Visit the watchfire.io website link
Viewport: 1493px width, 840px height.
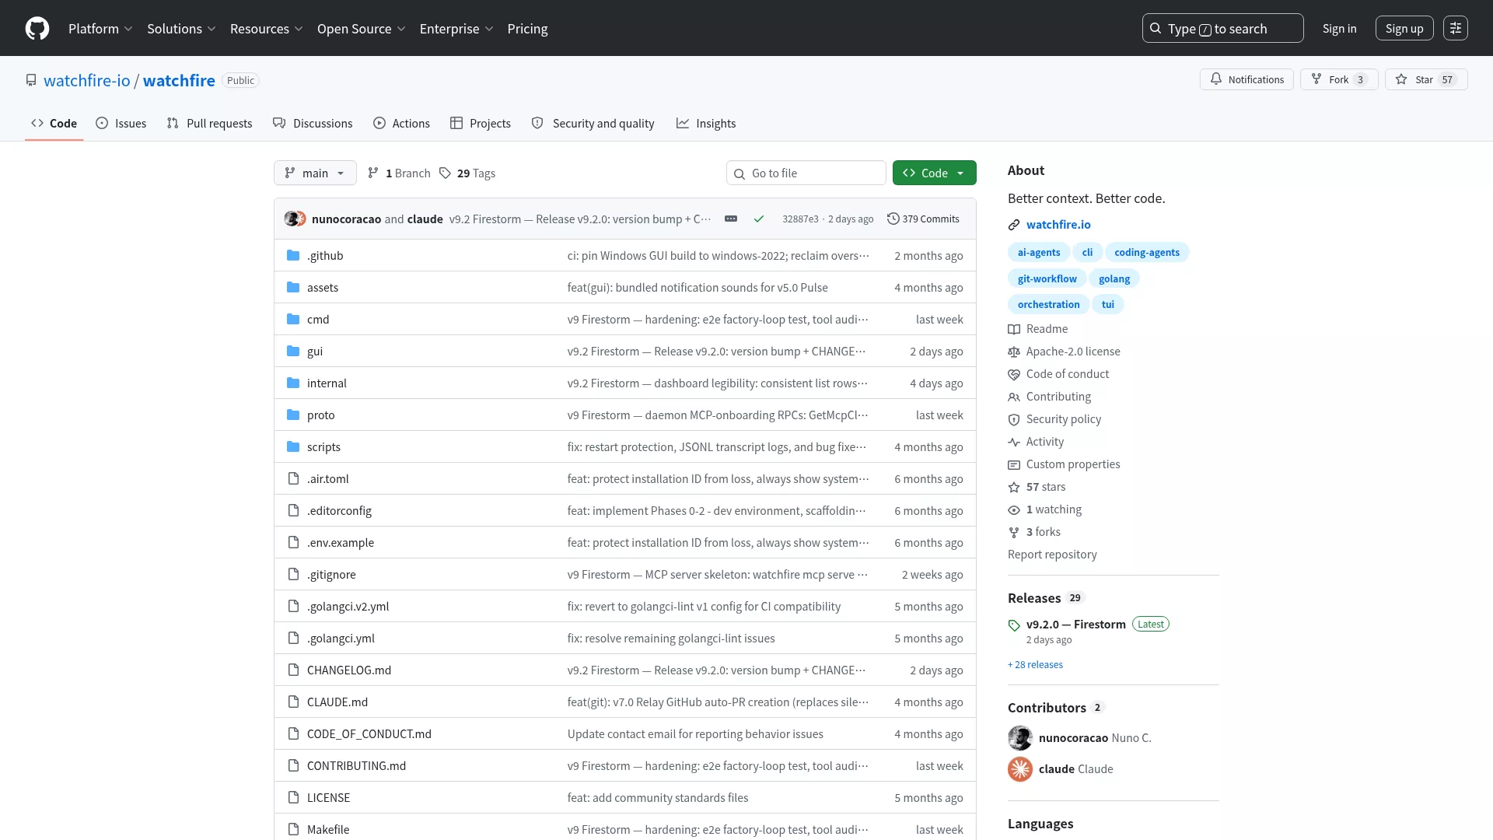pyautogui.click(x=1058, y=225)
